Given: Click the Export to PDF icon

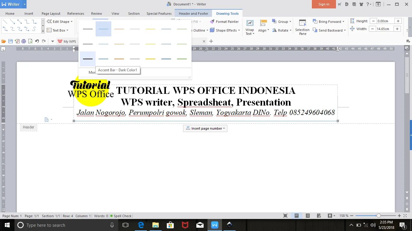Looking at the screenshot, I should click(x=17, y=41).
